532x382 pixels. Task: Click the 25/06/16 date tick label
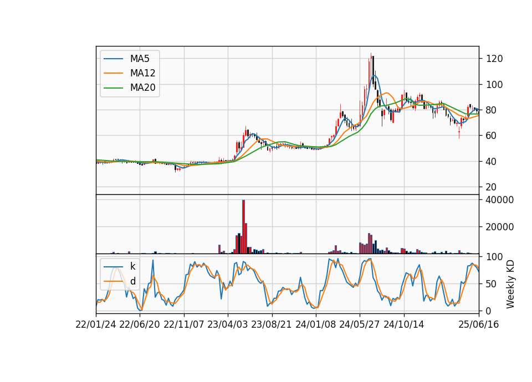tap(479, 325)
